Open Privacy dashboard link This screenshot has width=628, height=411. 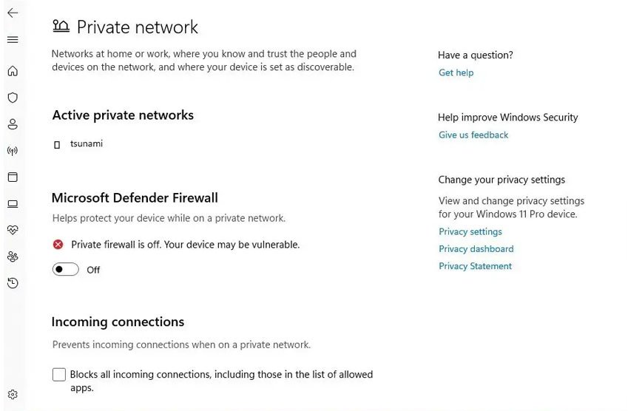click(476, 249)
